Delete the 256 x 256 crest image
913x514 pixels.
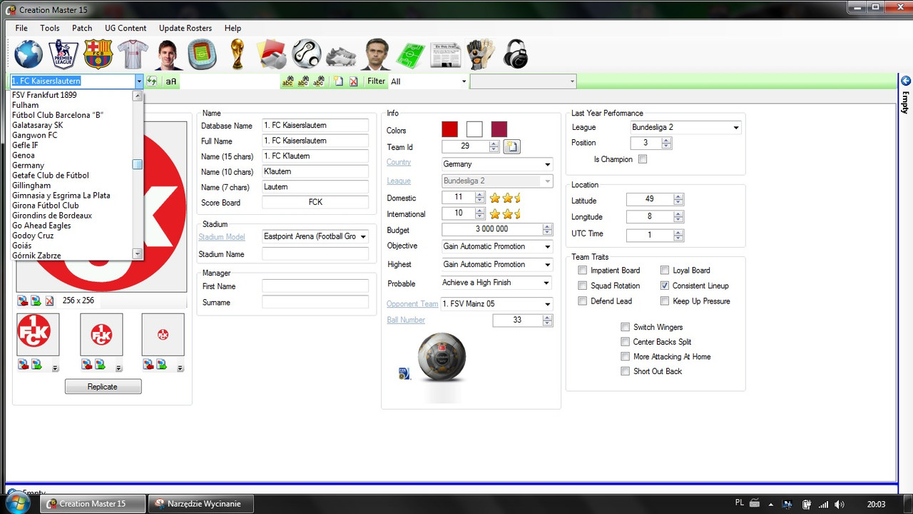click(49, 301)
